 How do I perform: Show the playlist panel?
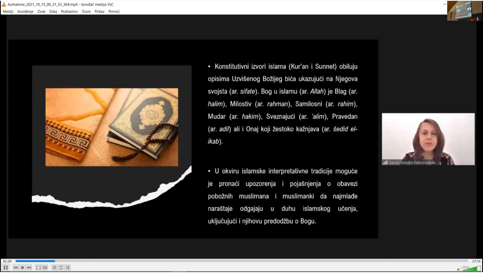tap(54, 268)
